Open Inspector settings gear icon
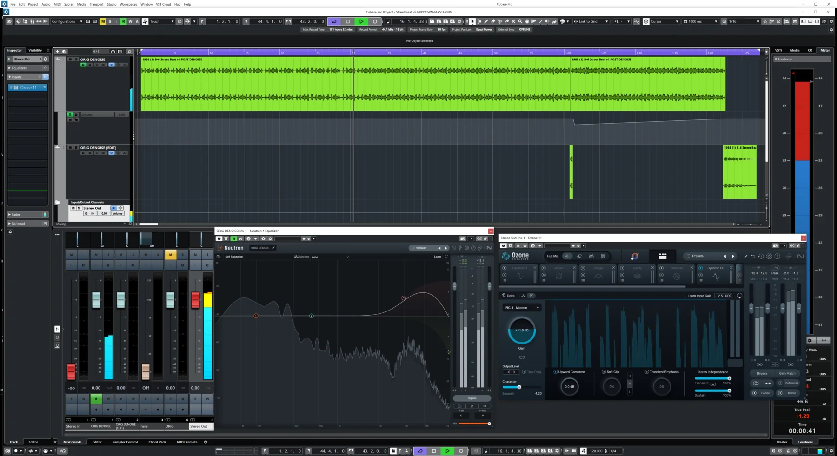Image resolution: width=837 pixels, height=456 pixels. tap(10, 231)
